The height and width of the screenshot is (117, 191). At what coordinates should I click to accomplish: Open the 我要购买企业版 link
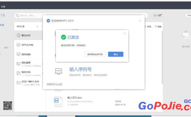(x=54, y=84)
